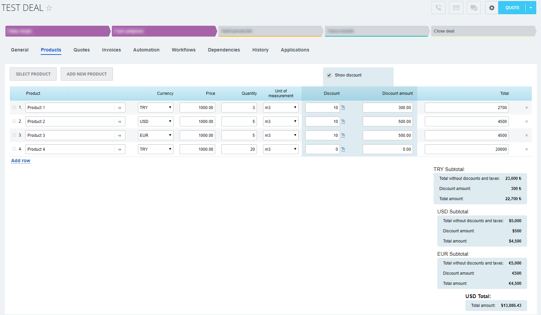Click the discount field for Product 3
The width and height of the screenshot is (541, 315).
click(x=322, y=135)
